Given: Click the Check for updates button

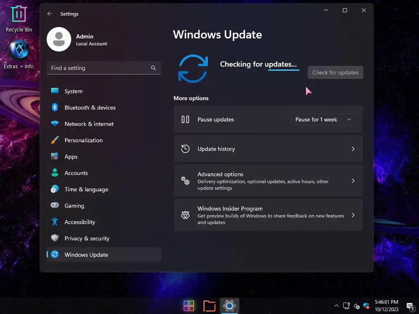Looking at the screenshot, I should pyautogui.click(x=336, y=72).
